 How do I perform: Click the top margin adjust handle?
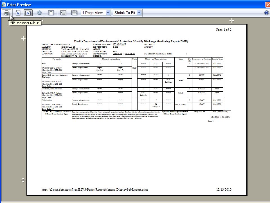pos(23,39)
